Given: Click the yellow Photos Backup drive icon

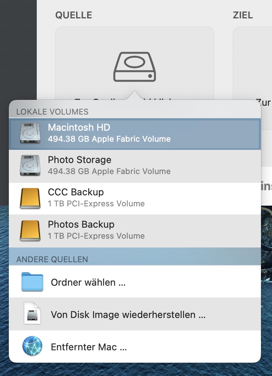Looking at the screenshot, I should (x=30, y=231).
